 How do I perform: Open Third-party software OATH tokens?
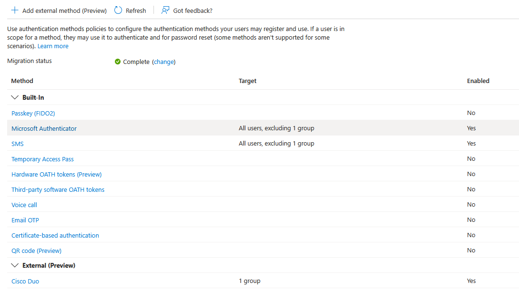(x=58, y=189)
